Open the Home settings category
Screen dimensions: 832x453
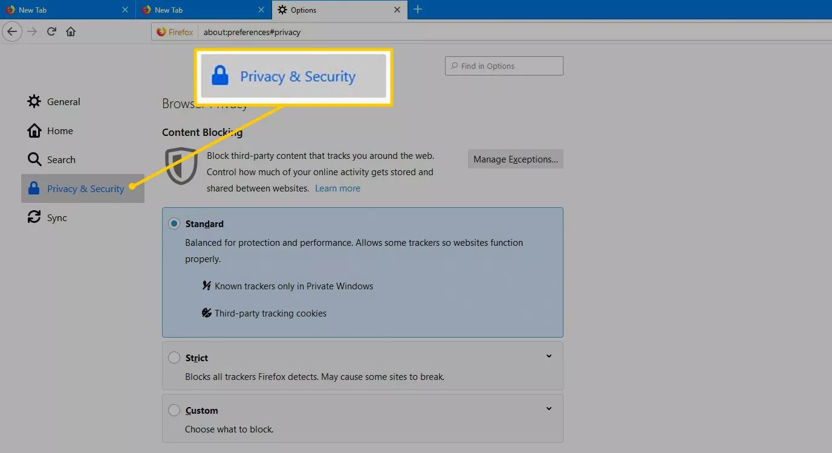[60, 130]
